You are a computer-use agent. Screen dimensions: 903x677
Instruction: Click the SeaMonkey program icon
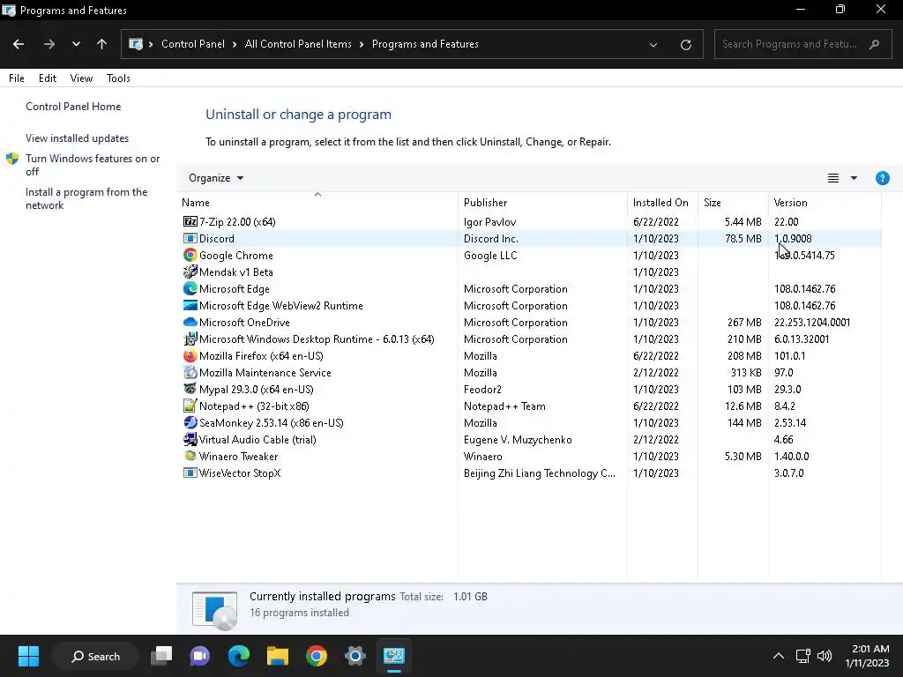point(190,422)
